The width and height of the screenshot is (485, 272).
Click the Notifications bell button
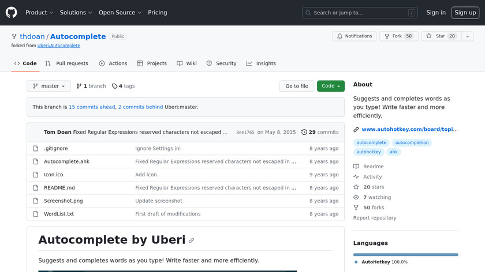354,36
